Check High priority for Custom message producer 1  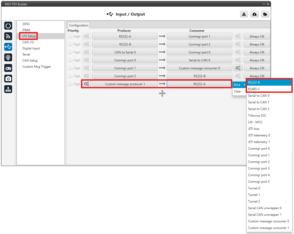point(70,84)
